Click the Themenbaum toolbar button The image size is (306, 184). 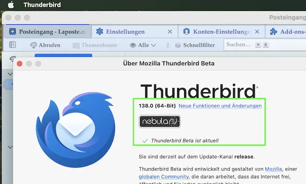coord(95,45)
